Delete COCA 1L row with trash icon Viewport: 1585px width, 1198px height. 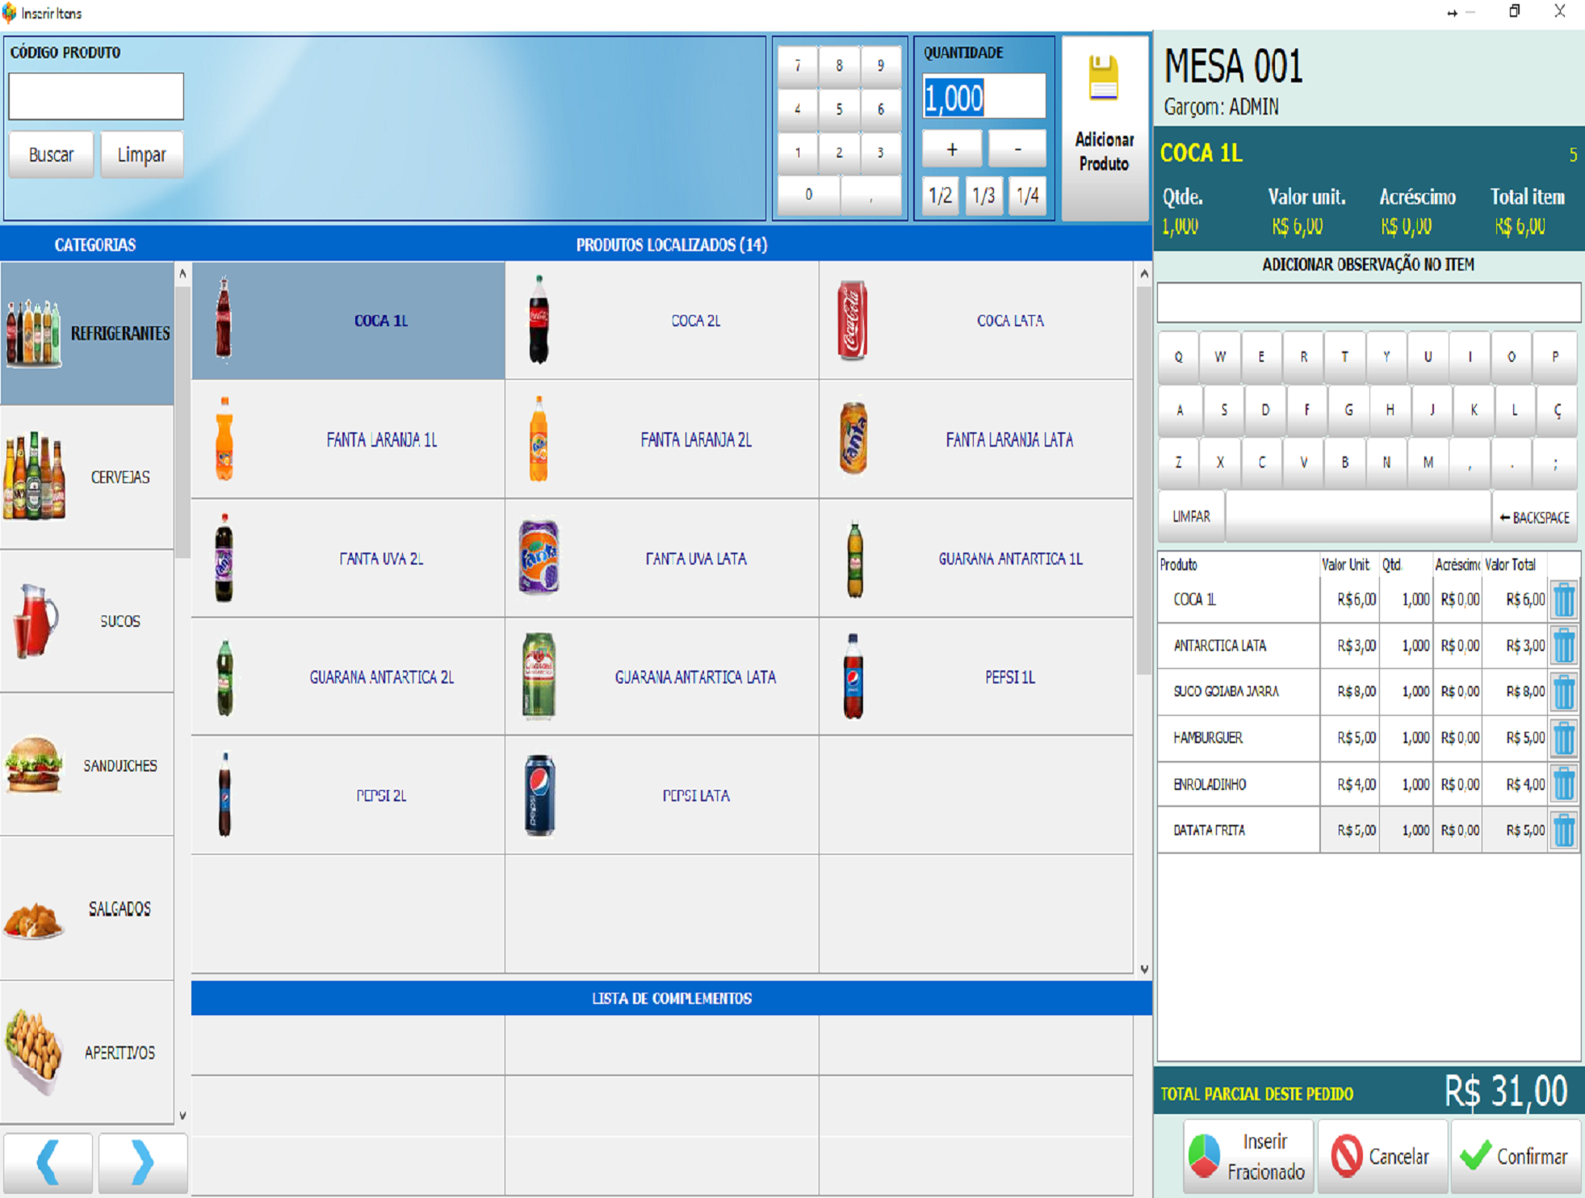coord(1564,599)
